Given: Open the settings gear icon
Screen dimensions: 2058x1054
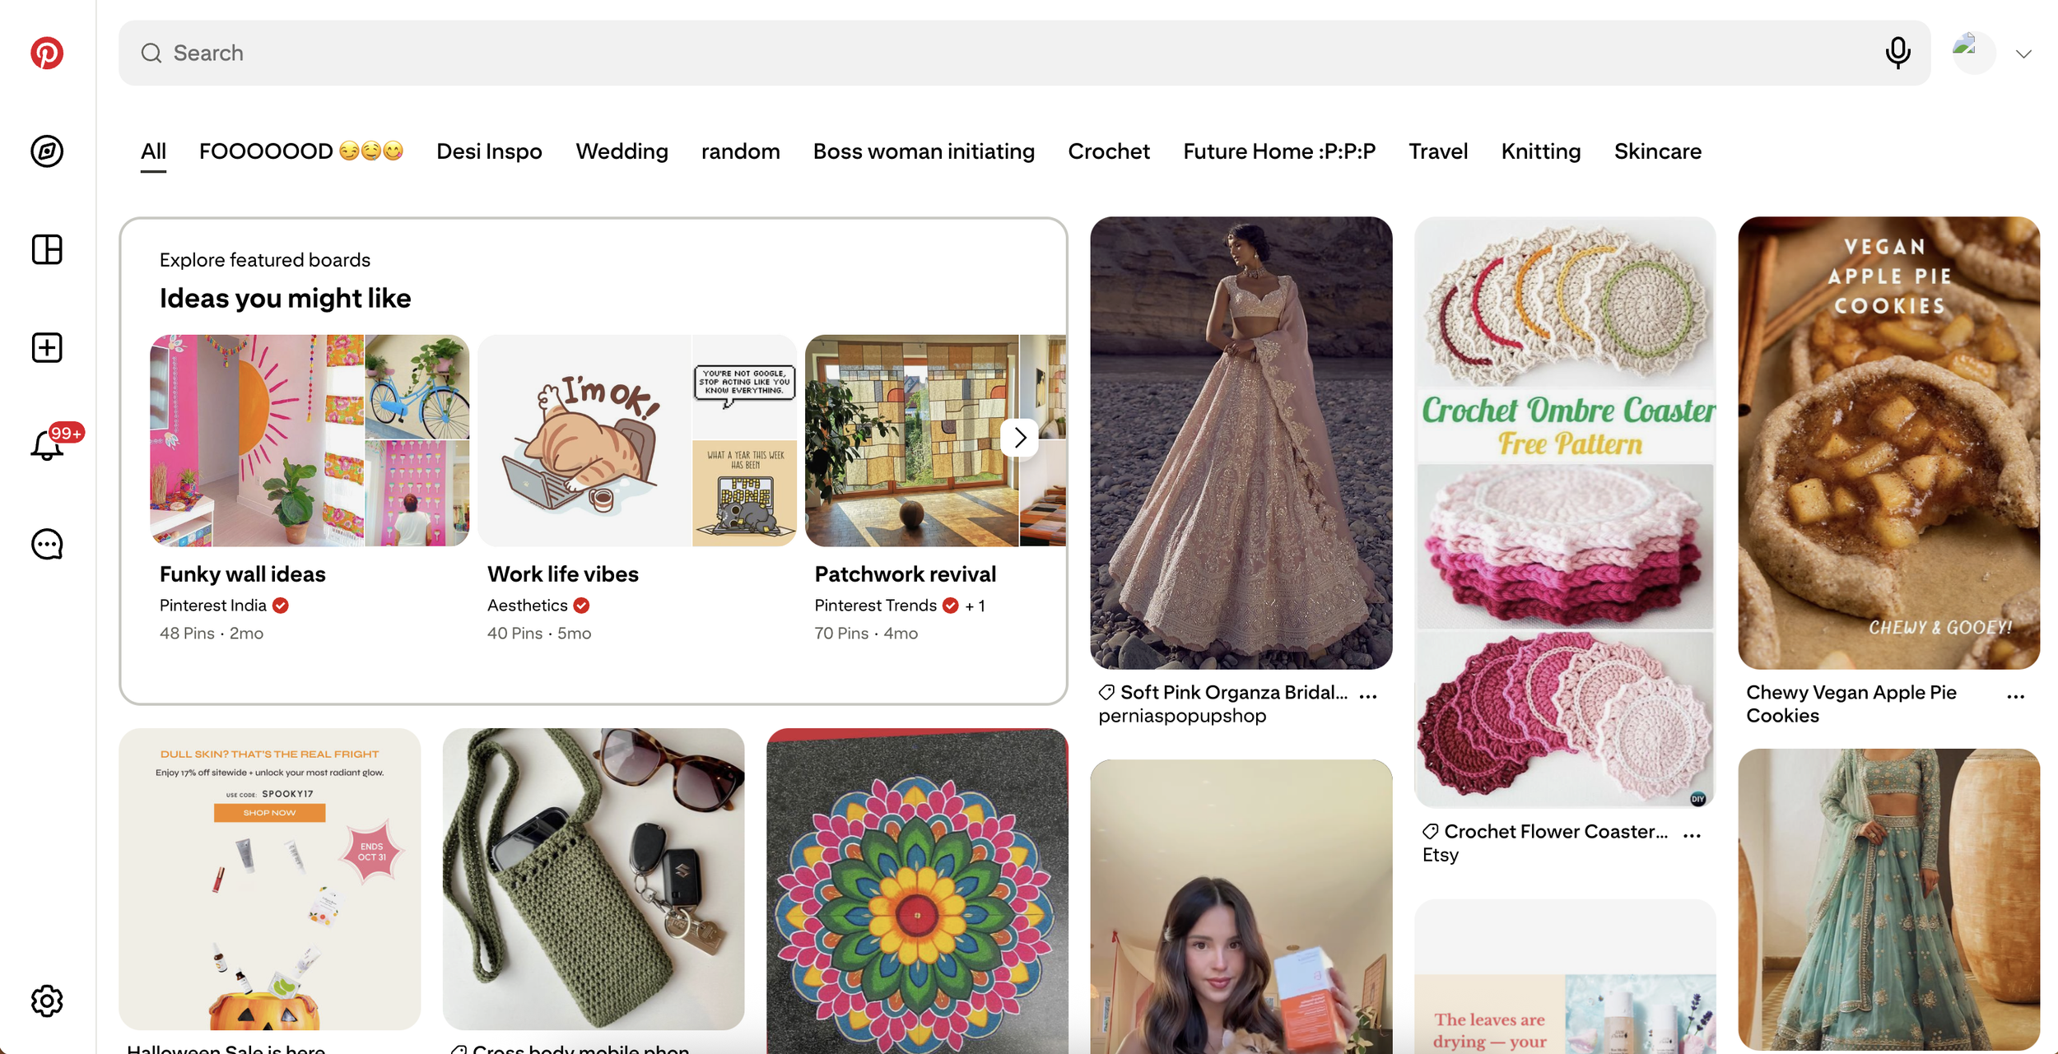Looking at the screenshot, I should pos(47,1001).
